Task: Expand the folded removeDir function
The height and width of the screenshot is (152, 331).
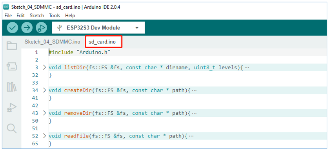Action: coord(44,113)
